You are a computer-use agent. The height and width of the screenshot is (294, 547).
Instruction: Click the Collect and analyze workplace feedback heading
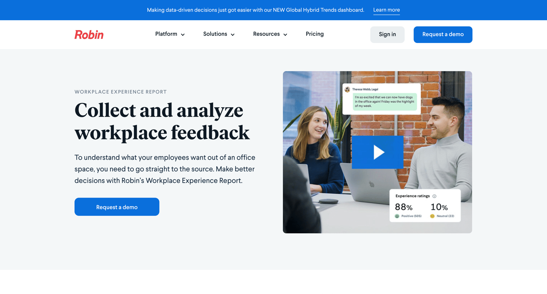[162, 121]
